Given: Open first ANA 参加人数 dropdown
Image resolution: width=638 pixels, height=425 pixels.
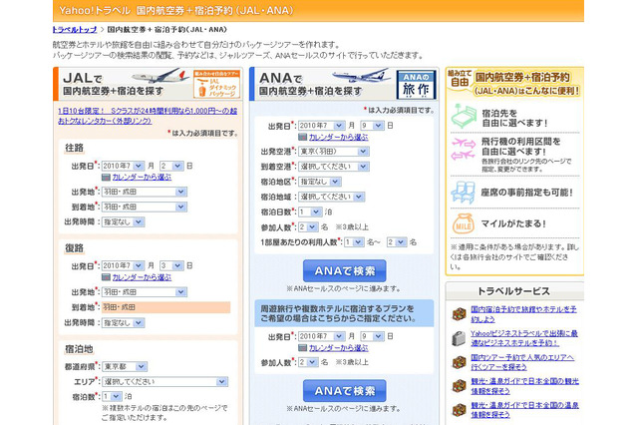Looking at the screenshot, I should [x=308, y=227].
